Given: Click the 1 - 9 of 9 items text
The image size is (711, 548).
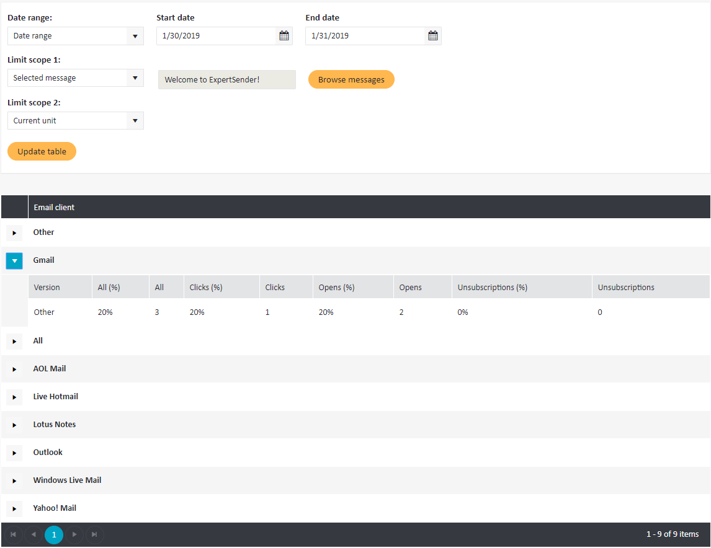Looking at the screenshot, I should tap(673, 534).
